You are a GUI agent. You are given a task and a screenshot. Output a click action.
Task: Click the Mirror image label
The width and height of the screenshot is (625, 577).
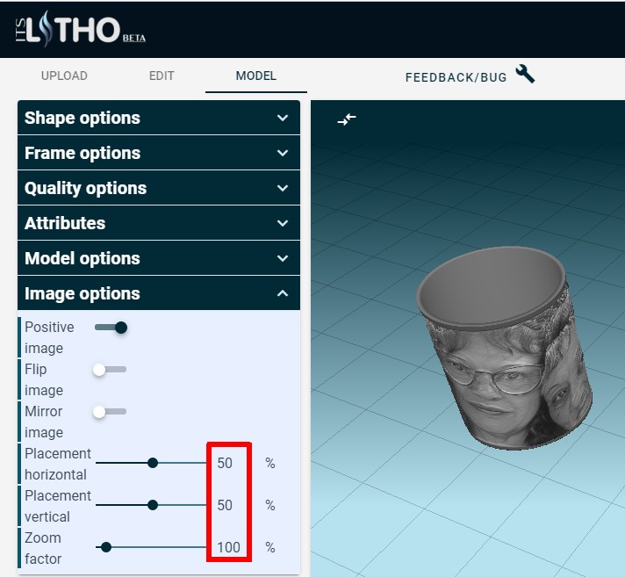click(x=44, y=422)
